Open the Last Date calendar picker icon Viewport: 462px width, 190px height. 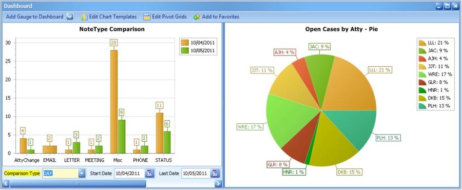215,173
